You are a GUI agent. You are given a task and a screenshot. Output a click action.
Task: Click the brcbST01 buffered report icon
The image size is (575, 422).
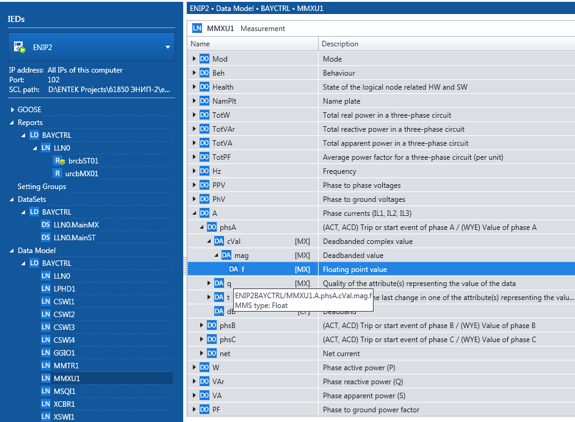click(x=59, y=161)
